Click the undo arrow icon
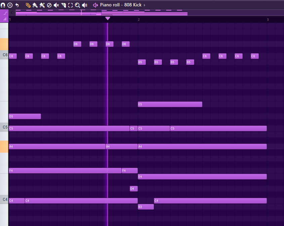 [17, 5]
